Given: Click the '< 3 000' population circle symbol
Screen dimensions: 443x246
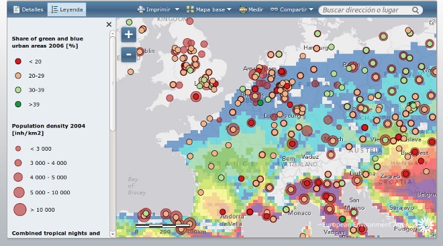Looking at the screenshot, I should point(18,149).
